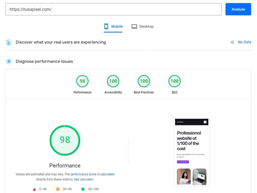Click the red triangle 0–49 legend
The height and width of the screenshot is (193, 257).
(34, 189)
